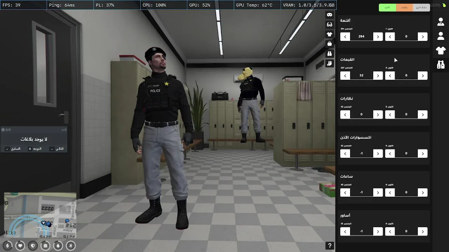Image resolution: width=449 pixels, height=252 pixels.
Task: Click the أقنعة item value field 284
Action: click(361, 36)
